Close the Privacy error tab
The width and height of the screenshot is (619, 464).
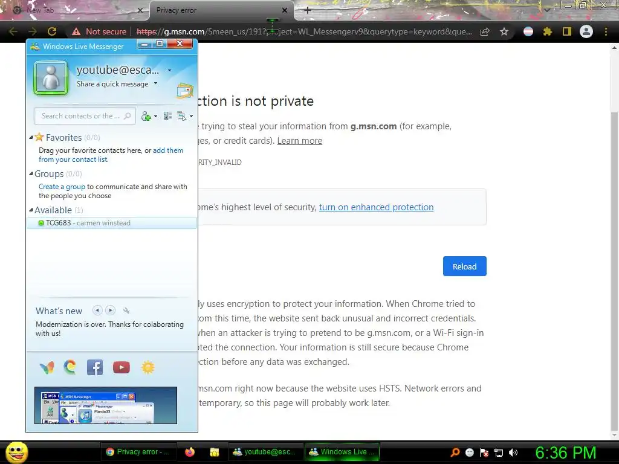(284, 10)
